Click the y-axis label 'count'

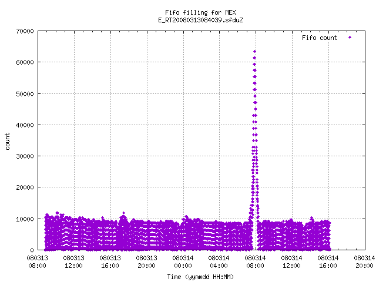[8, 142]
